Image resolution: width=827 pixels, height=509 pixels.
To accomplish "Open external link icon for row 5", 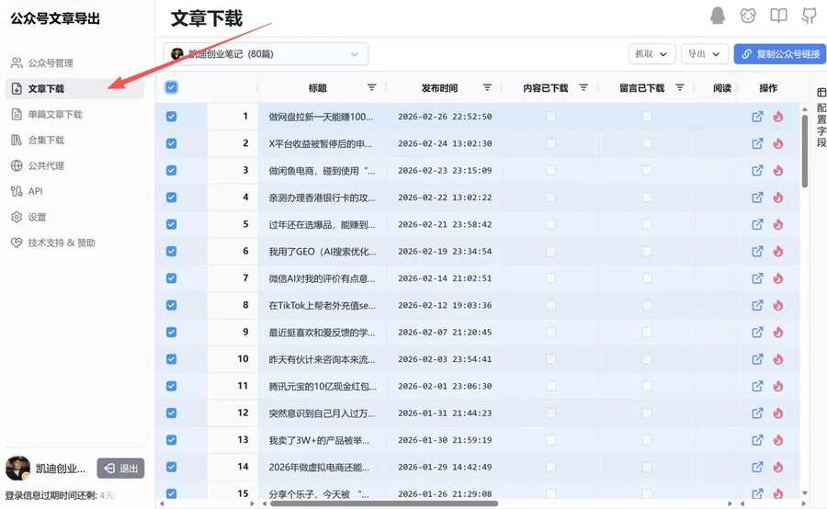I will (757, 224).
